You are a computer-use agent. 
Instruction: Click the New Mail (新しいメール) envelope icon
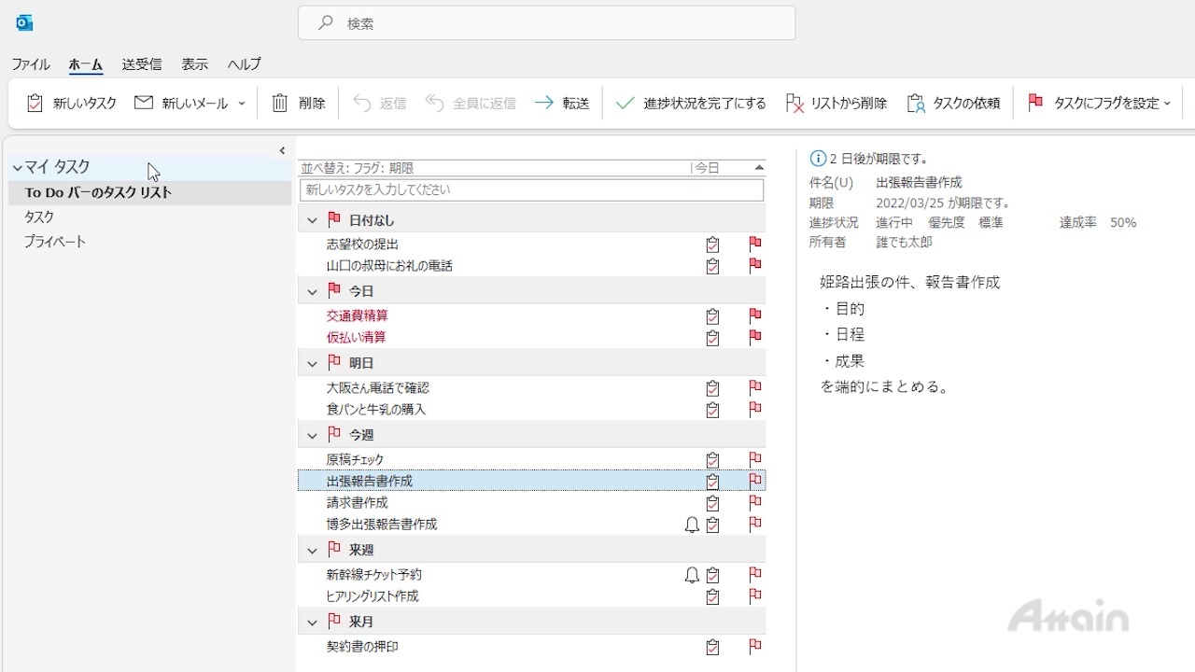coord(144,103)
